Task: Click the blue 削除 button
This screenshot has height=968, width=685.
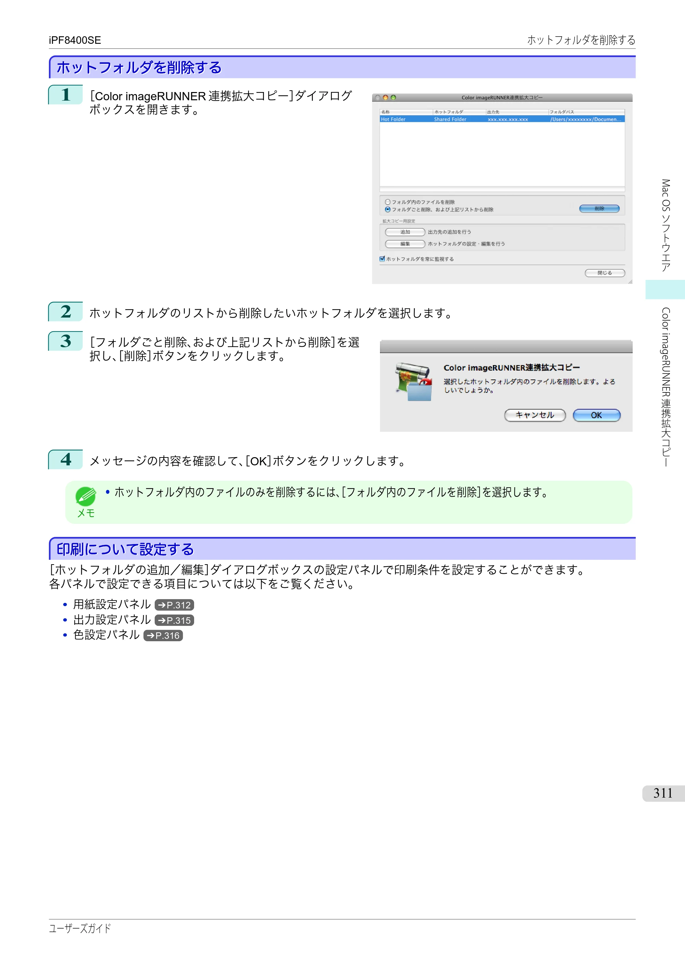Action: [x=599, y=209]
